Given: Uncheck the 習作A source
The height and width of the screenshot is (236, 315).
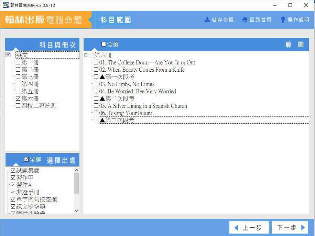Looking at the screenshot, I should point(13,185).
